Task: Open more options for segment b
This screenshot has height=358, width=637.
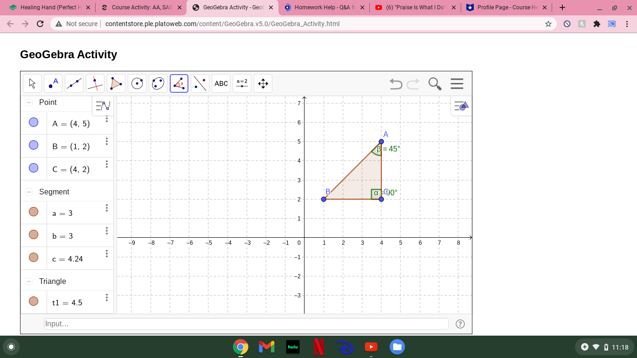Action: tap(107, 231)
